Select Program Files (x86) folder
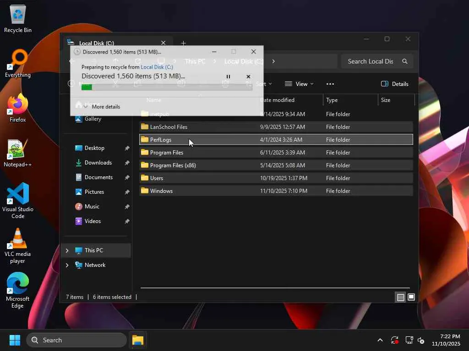 tap(276, 165)
